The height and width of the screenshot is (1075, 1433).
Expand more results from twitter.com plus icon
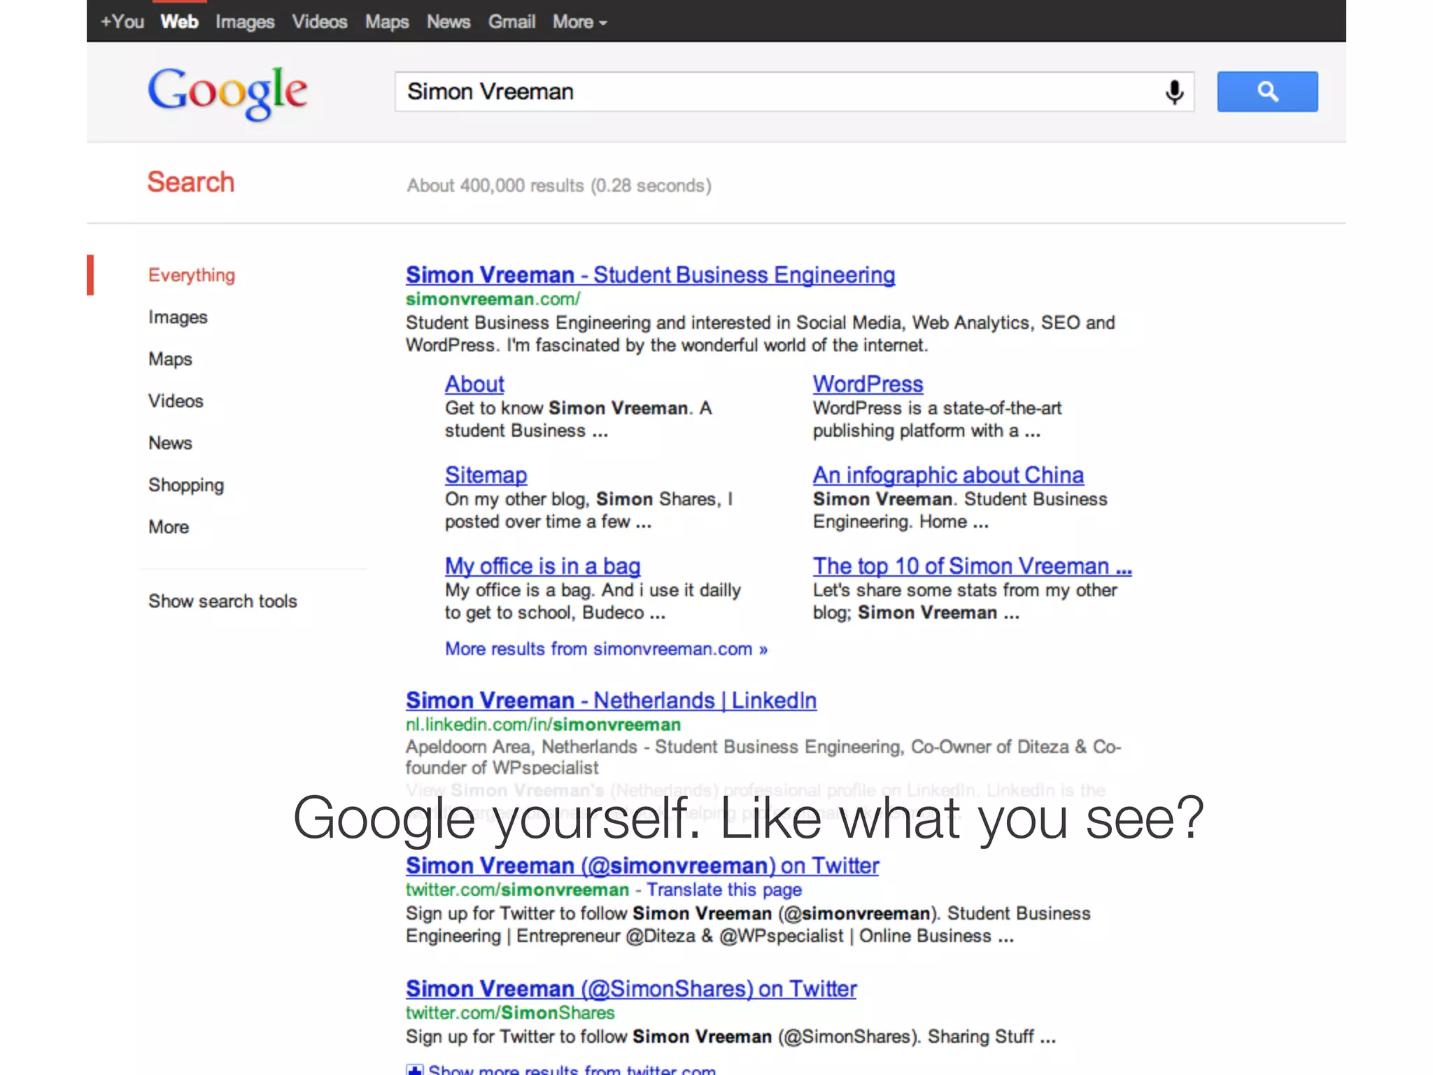pos(414,1069)
